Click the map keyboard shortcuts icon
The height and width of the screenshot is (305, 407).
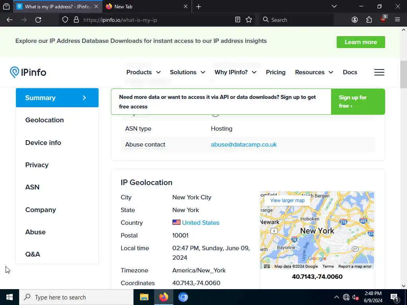267,266
